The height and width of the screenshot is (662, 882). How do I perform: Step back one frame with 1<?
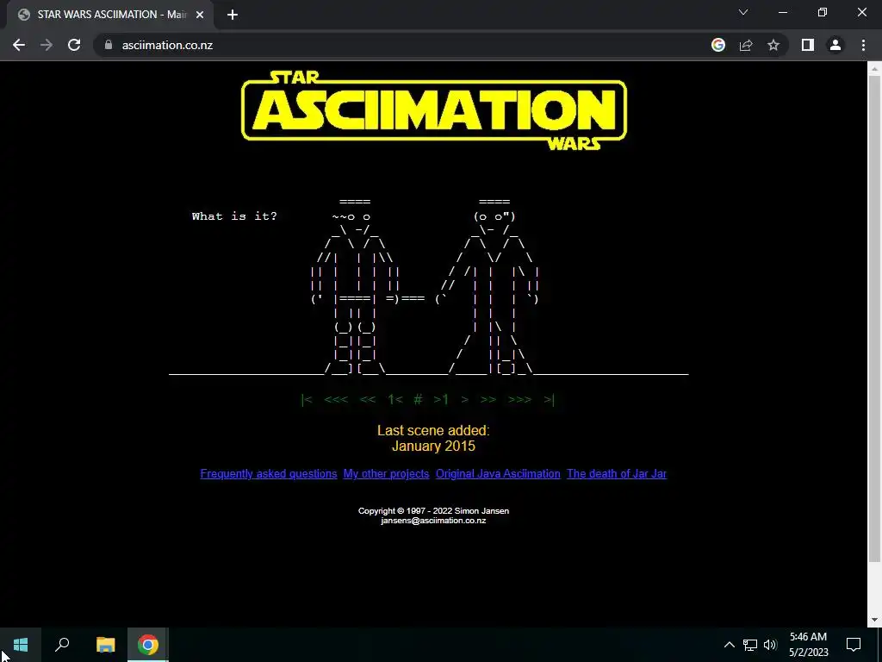tap(394, 400)
